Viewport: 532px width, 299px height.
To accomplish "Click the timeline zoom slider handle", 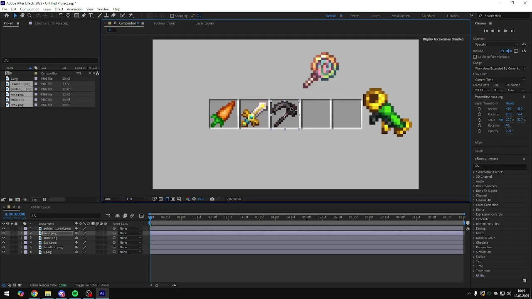I will tap(157, 285).
